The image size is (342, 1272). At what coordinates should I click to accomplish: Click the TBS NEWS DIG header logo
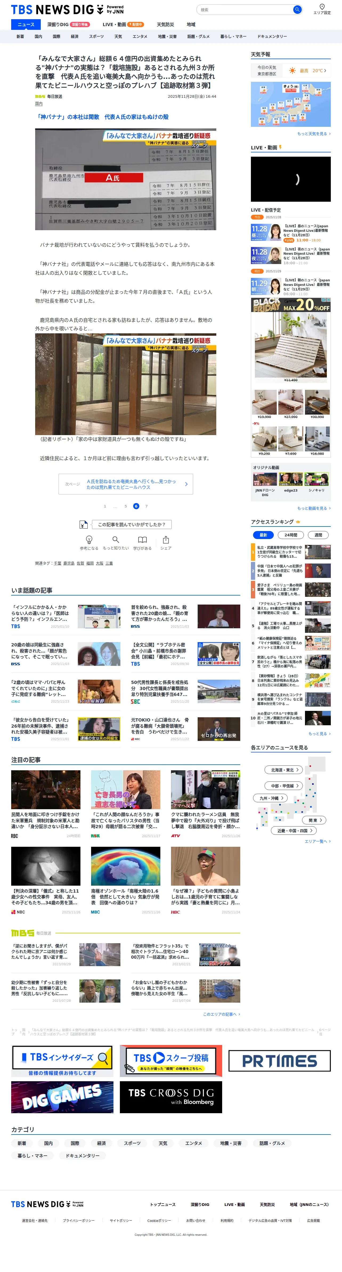67,9
